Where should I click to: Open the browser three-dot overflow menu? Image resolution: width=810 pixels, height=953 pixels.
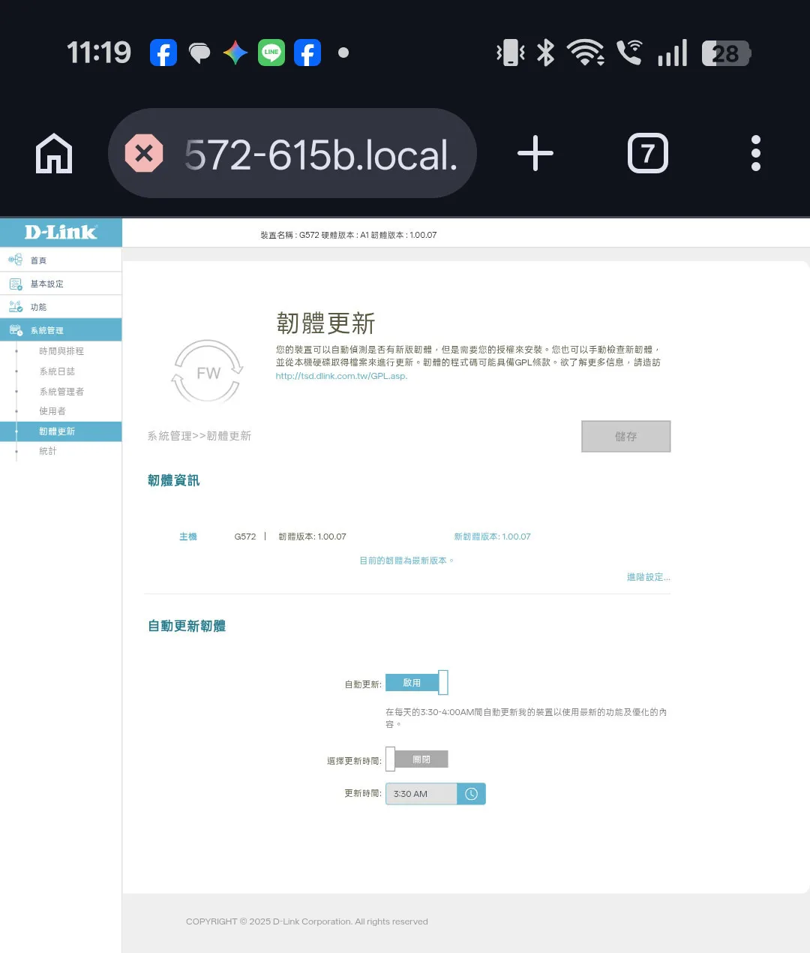click(756, 154)
